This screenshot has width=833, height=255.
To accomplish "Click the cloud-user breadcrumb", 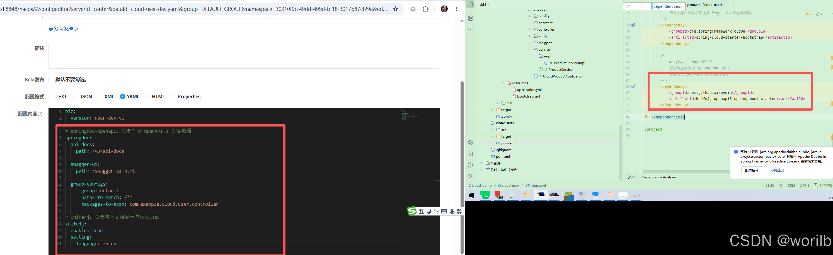I will [x=508, y=186].
